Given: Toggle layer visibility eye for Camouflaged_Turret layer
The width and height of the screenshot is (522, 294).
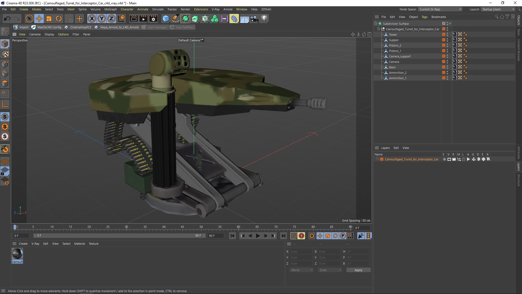Looking at the screenshot, I should (449, 159).
